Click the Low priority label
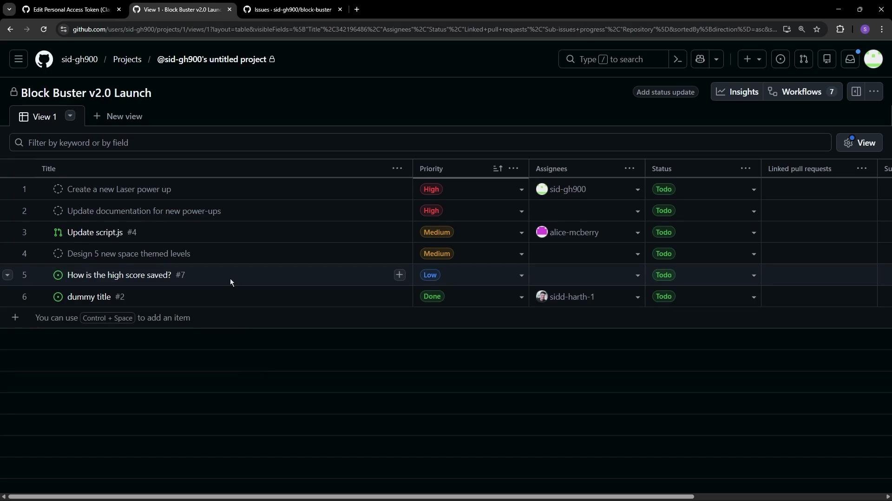Screen dimensions: 892x501 pos(430,275)
